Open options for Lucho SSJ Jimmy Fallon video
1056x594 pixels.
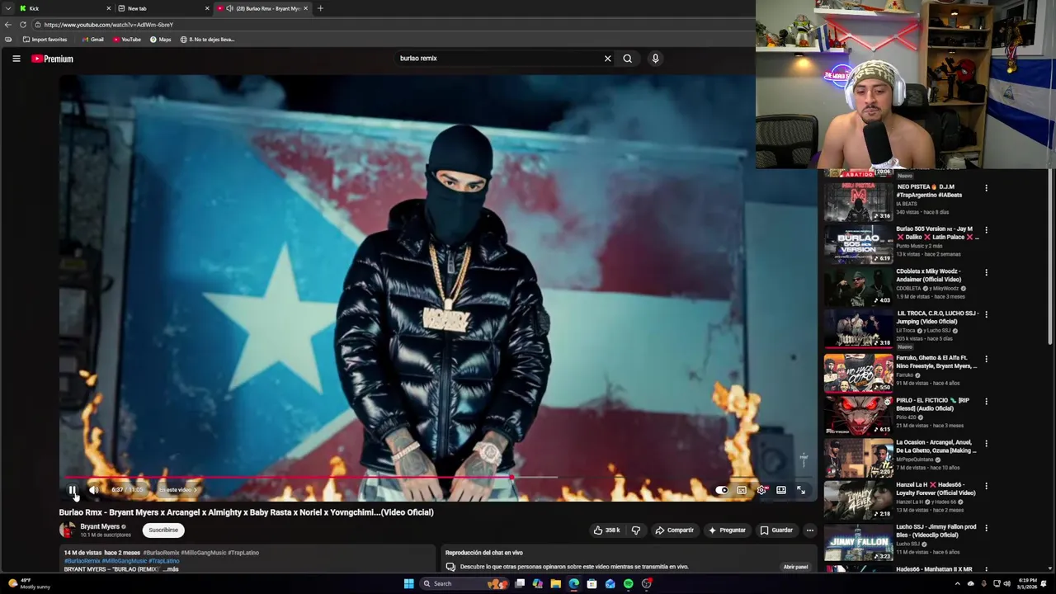(x=986, y=528)
